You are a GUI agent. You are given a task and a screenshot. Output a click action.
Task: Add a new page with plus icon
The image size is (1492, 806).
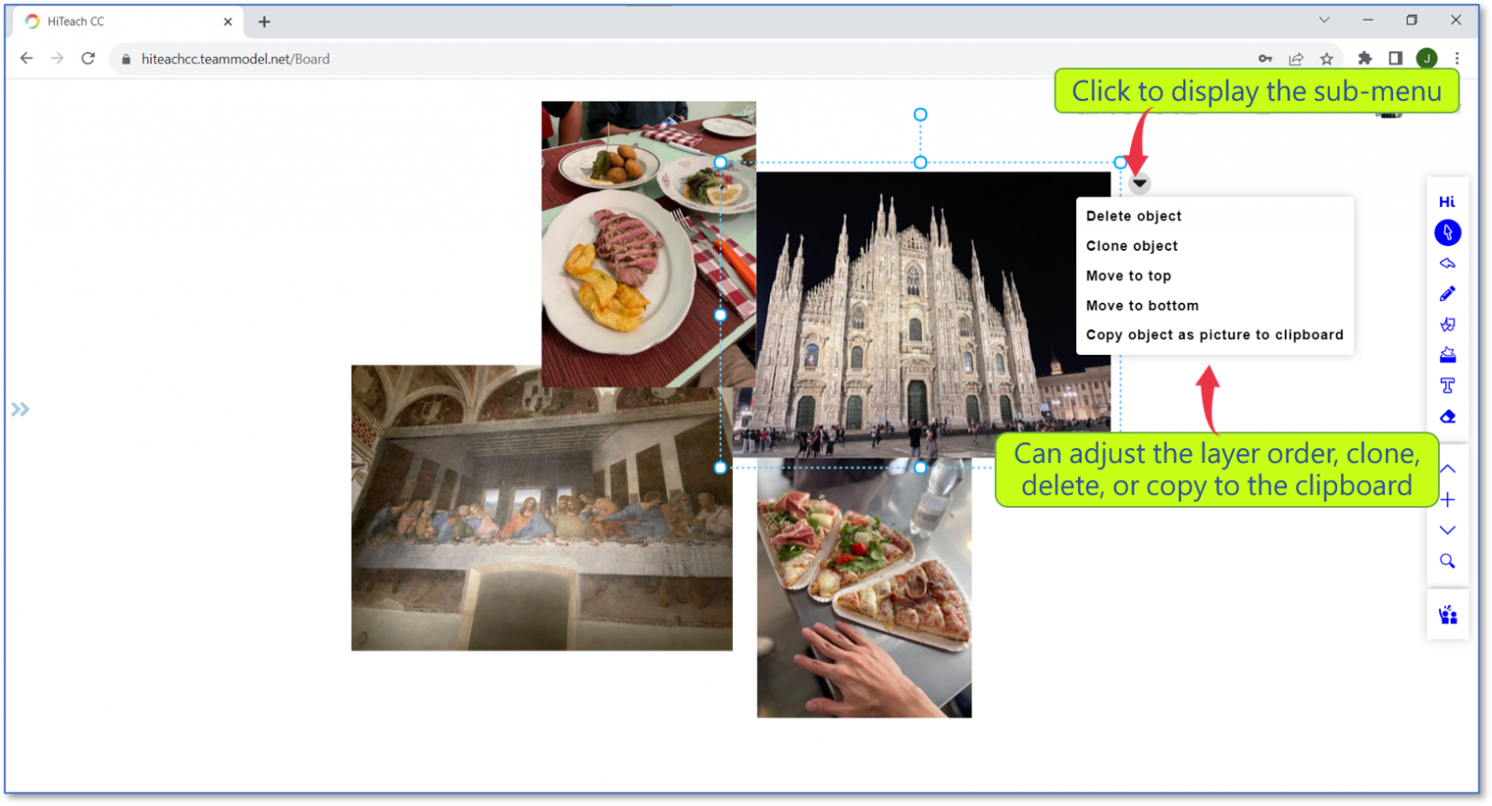1447,500
